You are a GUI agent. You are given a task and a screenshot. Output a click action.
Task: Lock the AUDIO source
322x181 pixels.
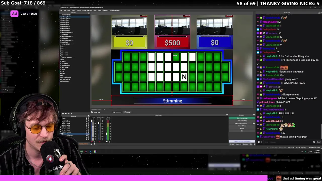click(x=89, y=118)
